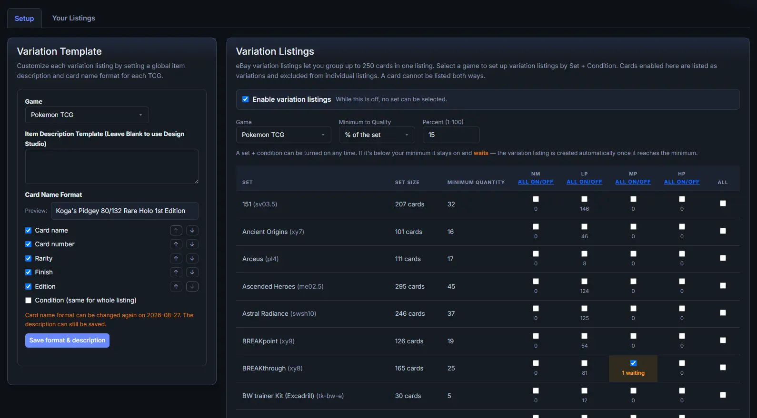Check ALL checkbox for Arceus row
Viewport: 757px width, 418px height.
tap(723, 258)
